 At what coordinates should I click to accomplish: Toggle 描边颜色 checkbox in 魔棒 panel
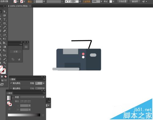coord(11,88)
